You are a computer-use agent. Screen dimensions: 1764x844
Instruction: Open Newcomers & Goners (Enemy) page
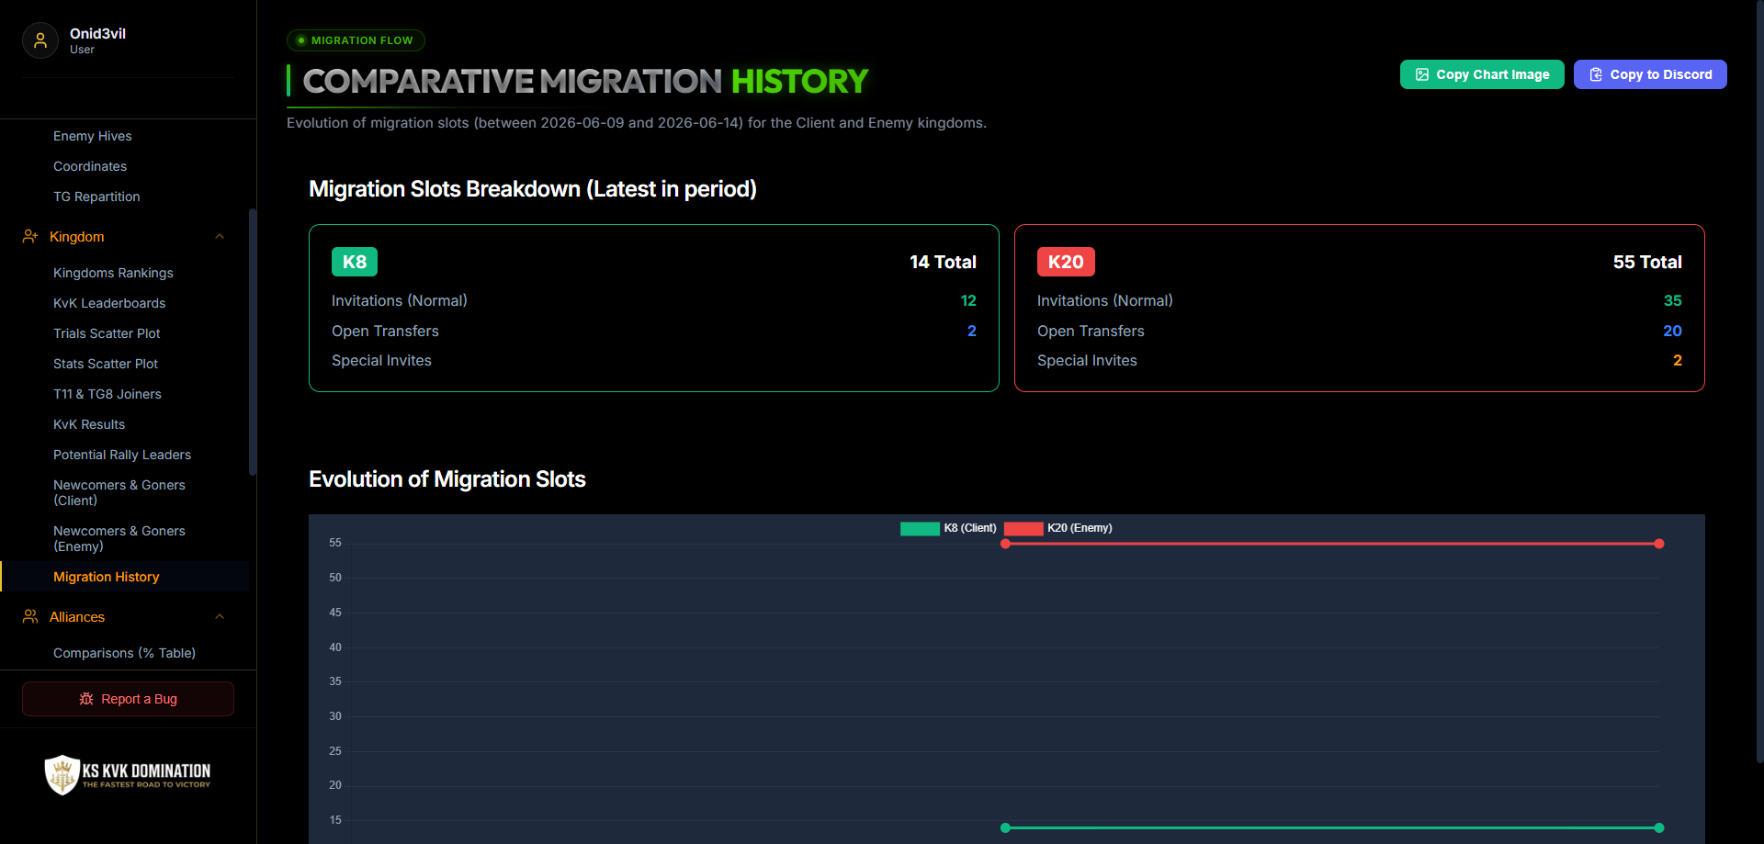click(x=119, y=538)
